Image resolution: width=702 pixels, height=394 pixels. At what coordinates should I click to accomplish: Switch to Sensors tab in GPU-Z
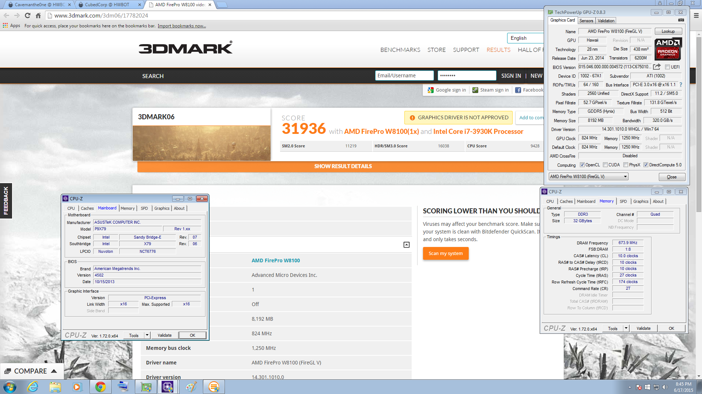pos(586,21)
